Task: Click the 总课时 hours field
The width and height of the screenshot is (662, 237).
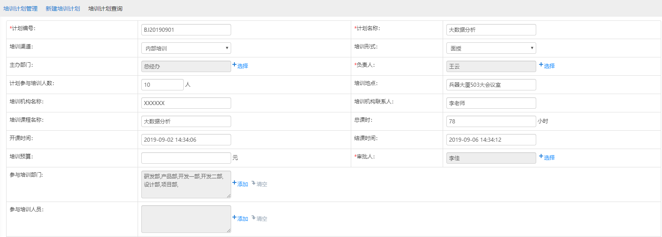Action: tap(491, 121)
